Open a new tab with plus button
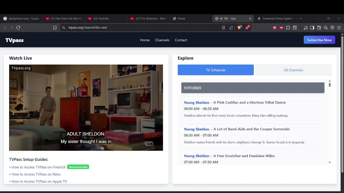The image size is (344, 193). (301, 18)
